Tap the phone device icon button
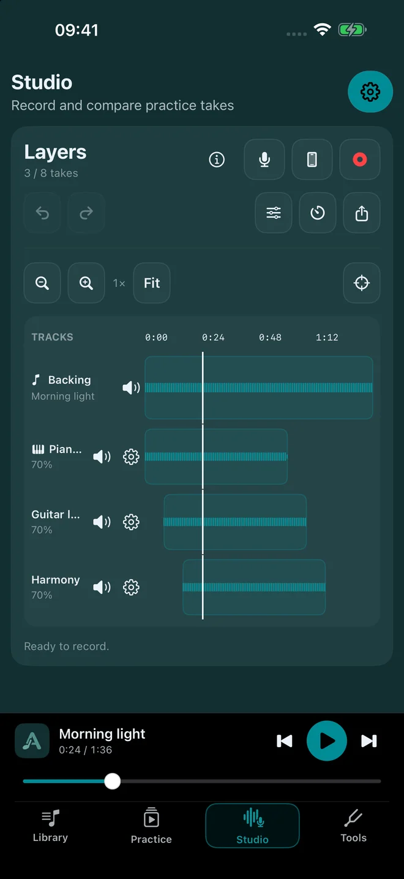 tap(312, 159)
